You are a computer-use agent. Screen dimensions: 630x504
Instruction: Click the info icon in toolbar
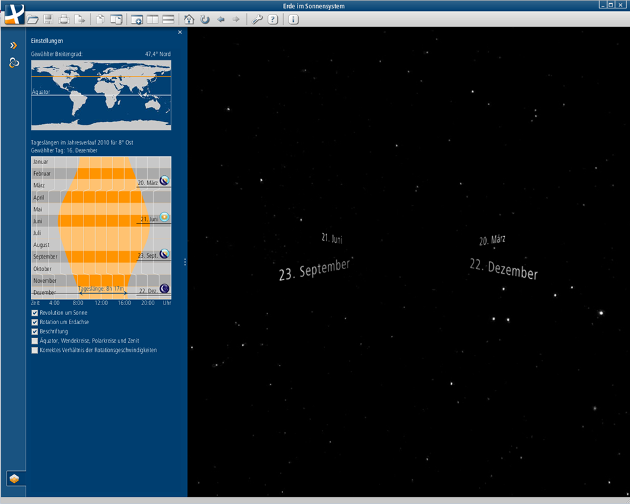pos(293,20)
